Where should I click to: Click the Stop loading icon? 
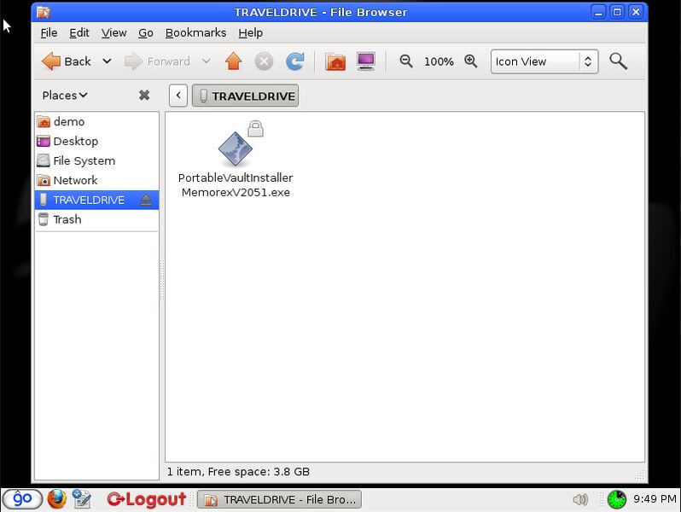(x=264, y=61)
